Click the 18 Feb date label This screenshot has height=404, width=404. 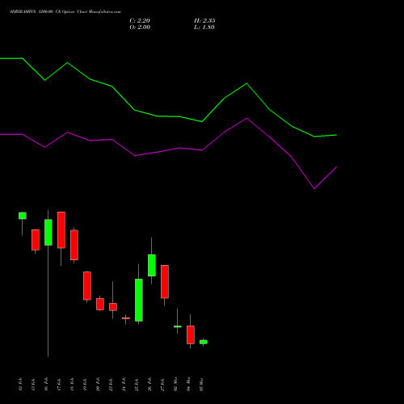pyautogui.click(x=72, y=385)
